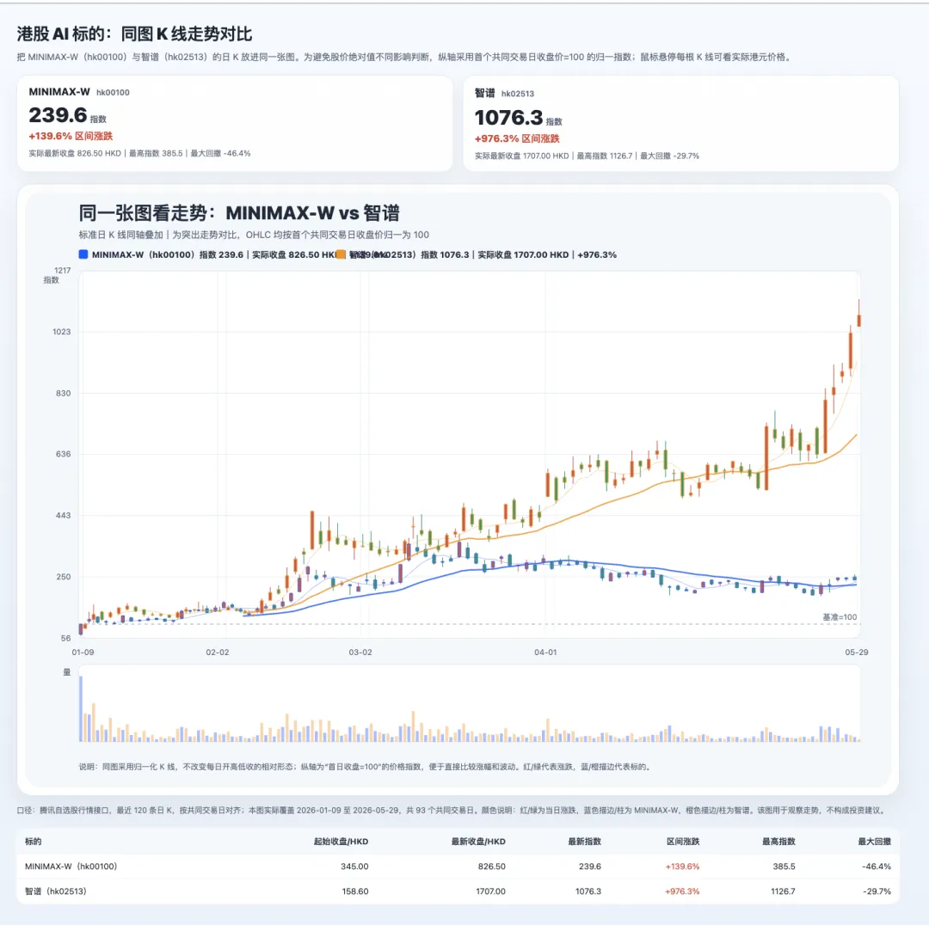Click y-axis tick label 830

point(64,393)
